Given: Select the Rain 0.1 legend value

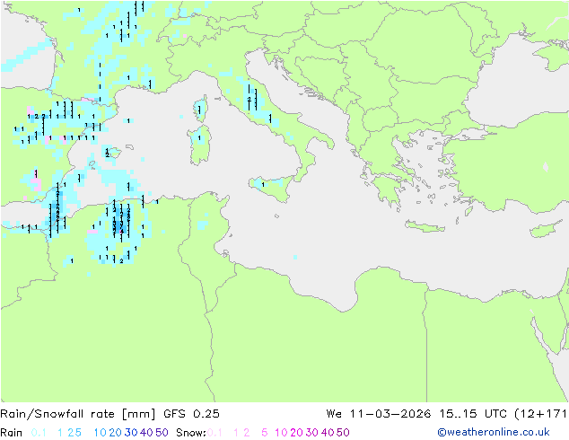Looking at the screenshot, I should (x=39, y=433).
